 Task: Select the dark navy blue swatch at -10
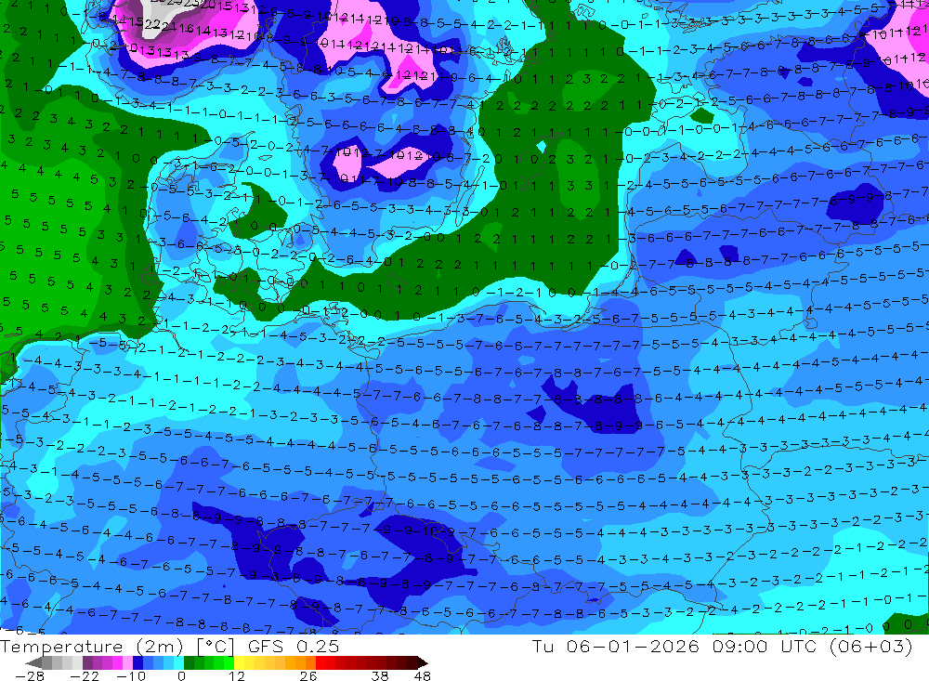(x=137, y=662)
